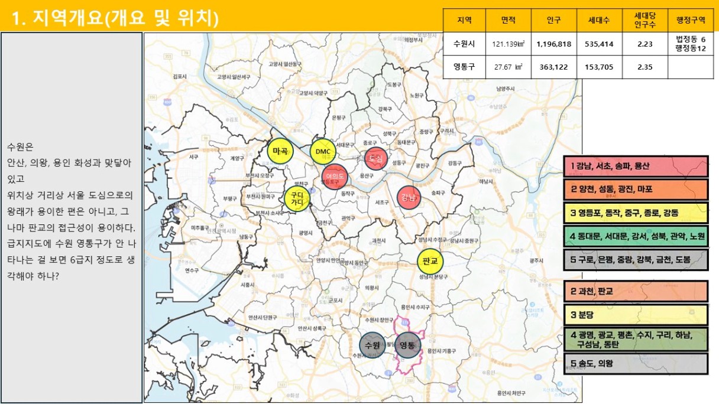The image size is (719, 404).
Task: Click legend box '3 영등포, 동작, 중구, 종로, 강동'
Action: point(636,213)
